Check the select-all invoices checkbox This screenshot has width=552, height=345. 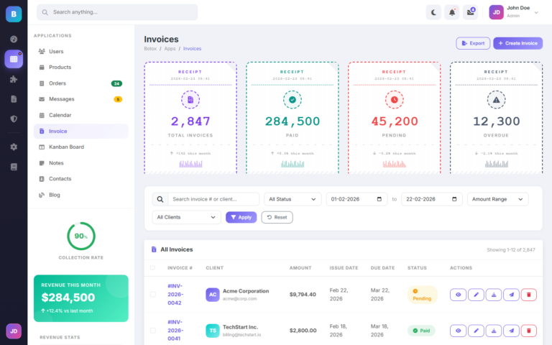(152, 268)
